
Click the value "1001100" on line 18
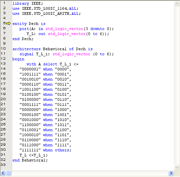[30, 89]
